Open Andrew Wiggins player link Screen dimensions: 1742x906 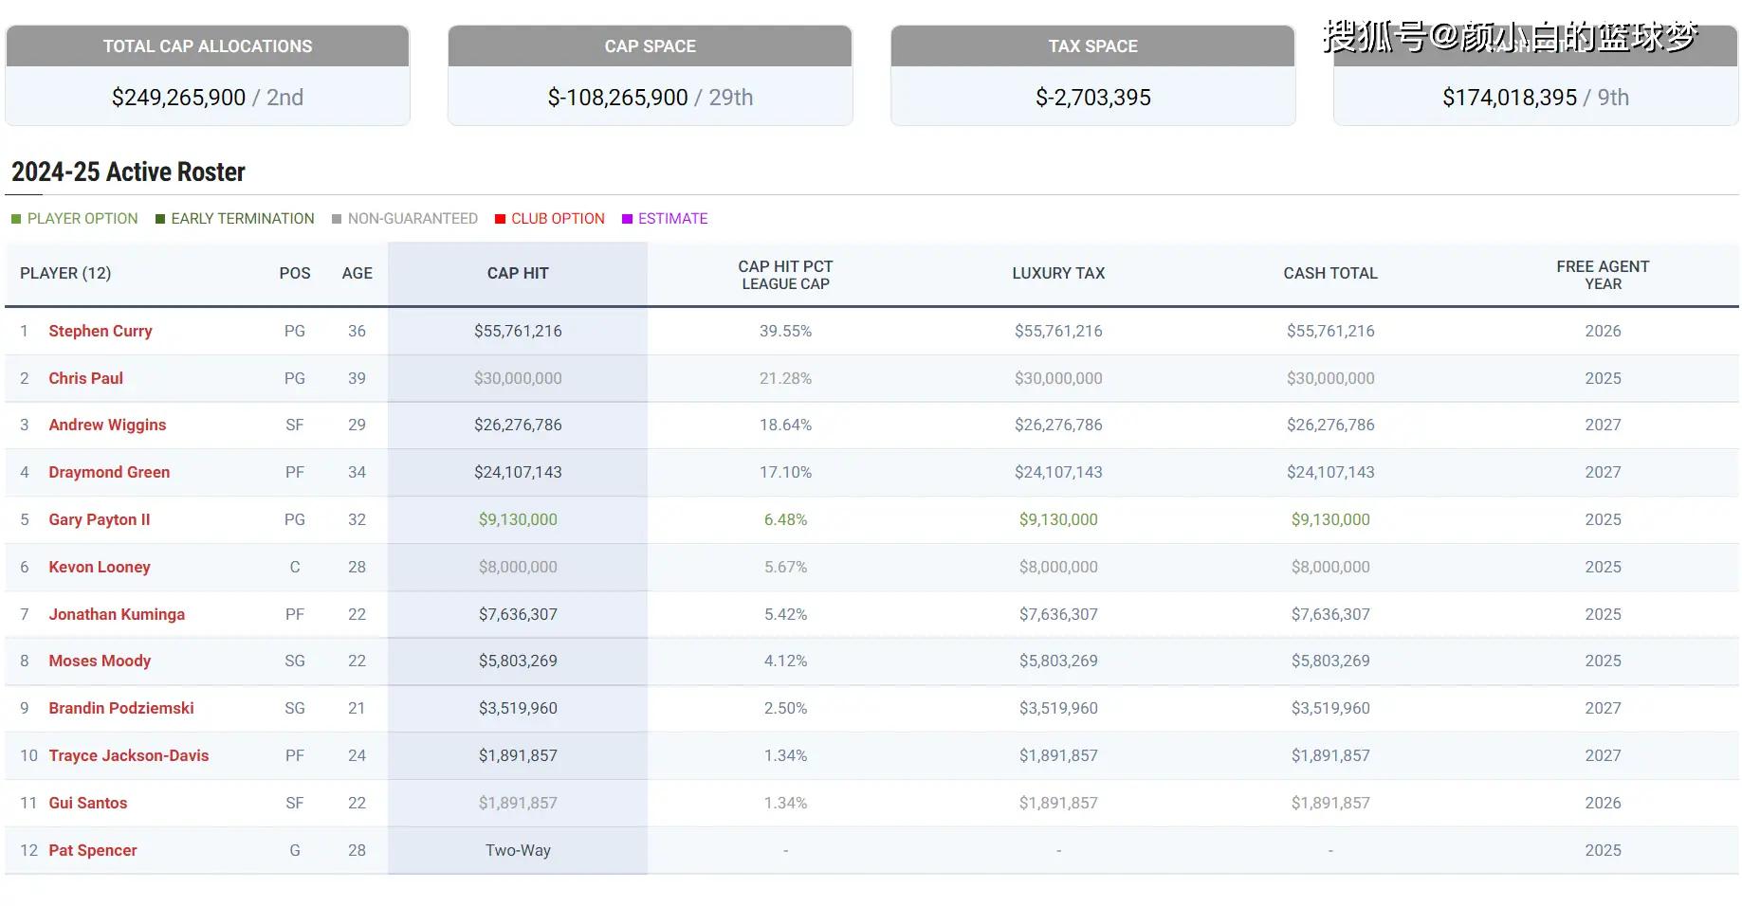point(107,425)
